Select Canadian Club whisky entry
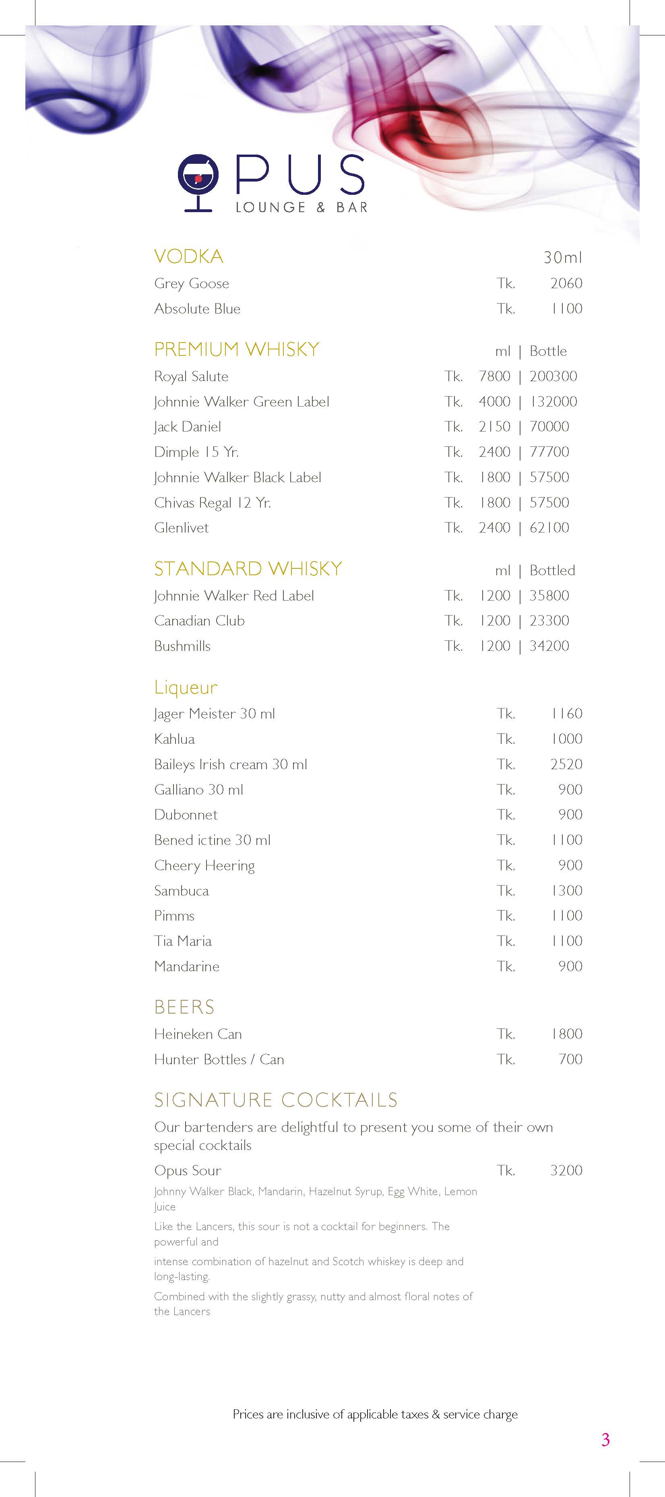 tap(199, 621)
